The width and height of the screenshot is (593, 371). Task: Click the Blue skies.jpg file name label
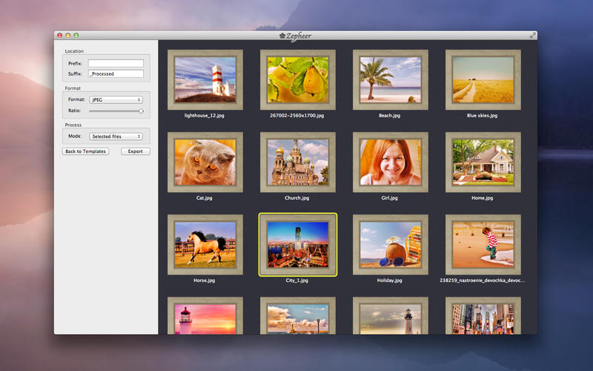[x=483, y=116]
